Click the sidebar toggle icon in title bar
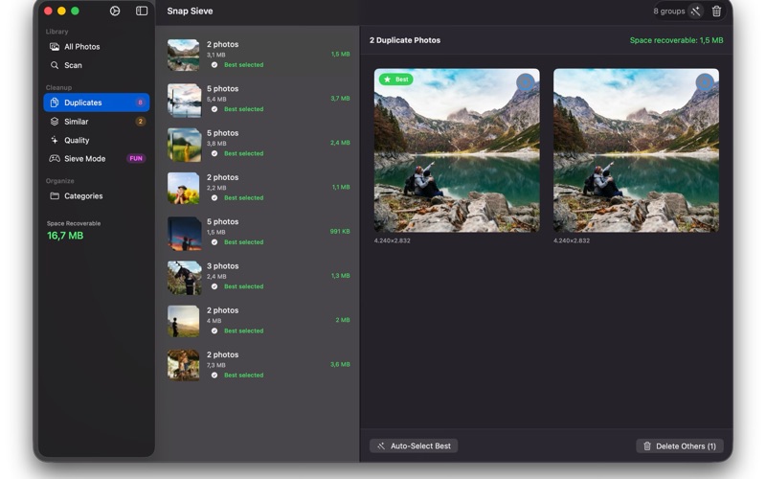The image size is (766, 479). 142,11
